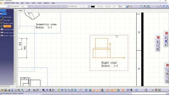This screenshot has width=169, height=95.
Task: Click the Copy Object Format brush icon
Action: click(128, 7)
